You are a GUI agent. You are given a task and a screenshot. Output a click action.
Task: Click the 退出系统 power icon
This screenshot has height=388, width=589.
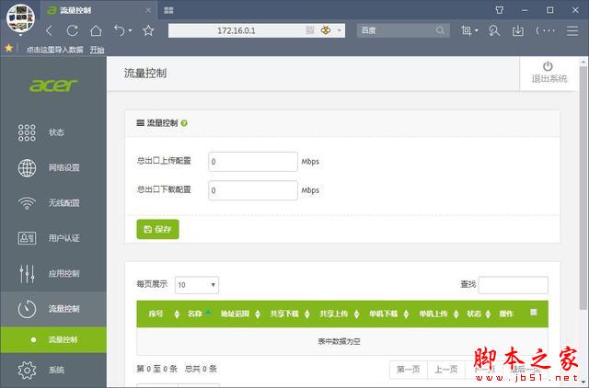[548, 66]
